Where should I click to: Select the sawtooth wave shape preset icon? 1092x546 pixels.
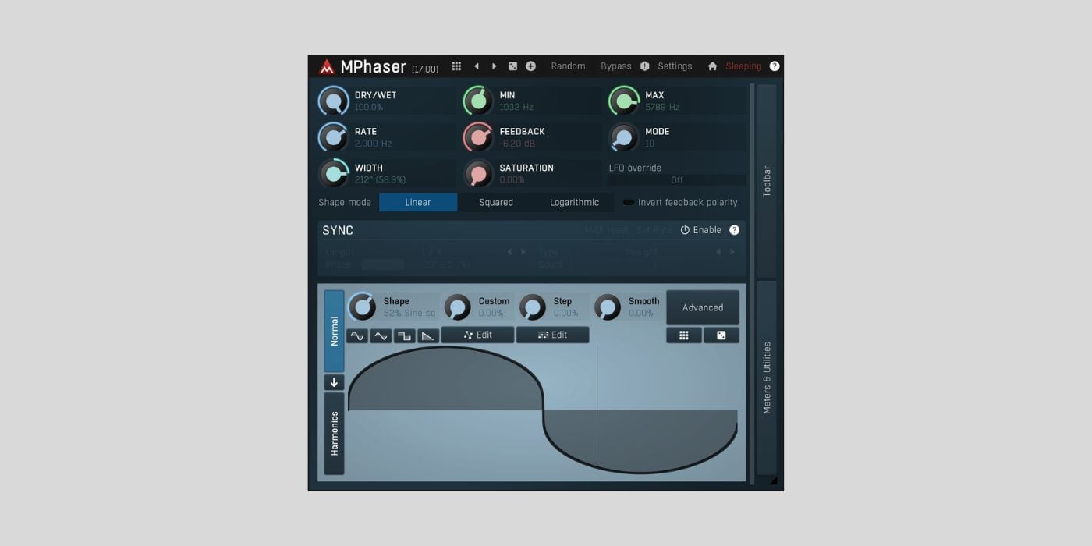coord(427,335)
